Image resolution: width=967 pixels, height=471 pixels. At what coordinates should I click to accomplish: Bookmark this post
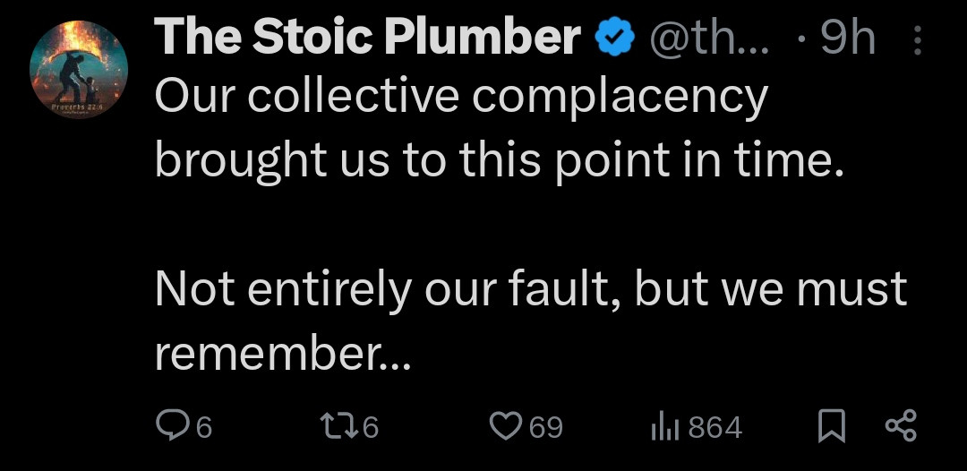(832, 427)
